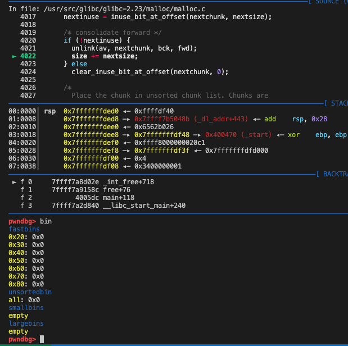Click stack address 0x7fffffffdee8
Image resolution: width=348 pixels, height=346 pixels.
tap(91, 135)
